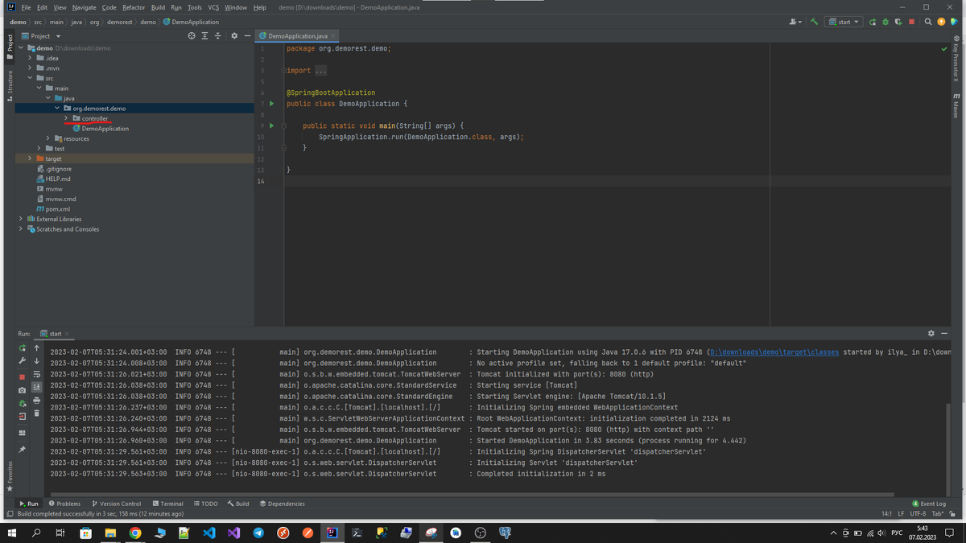Click the Rerun 'start' icon in top toolbar
This screenshot has height=543, width=966.
coord(873,22)
